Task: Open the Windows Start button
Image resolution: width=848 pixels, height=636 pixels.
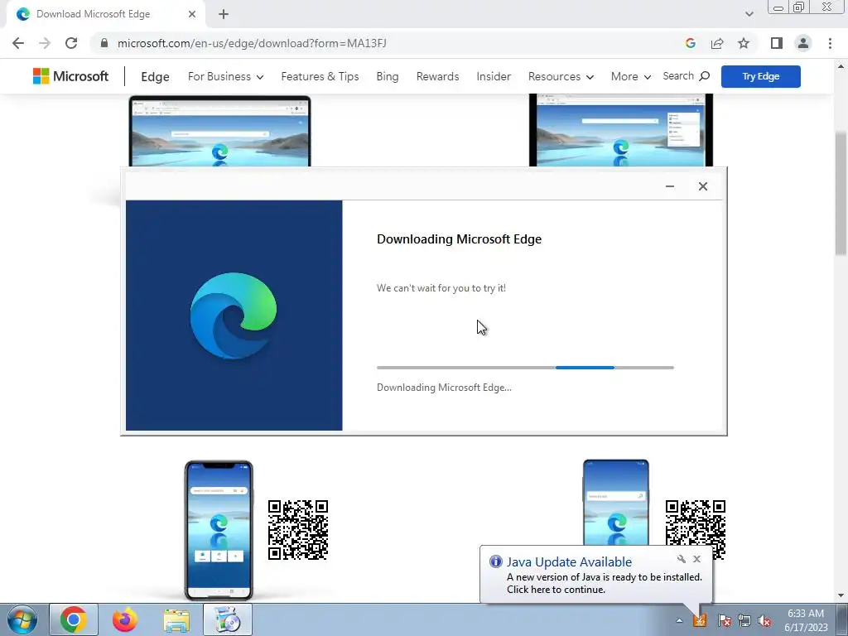Action: coord(22,619)
